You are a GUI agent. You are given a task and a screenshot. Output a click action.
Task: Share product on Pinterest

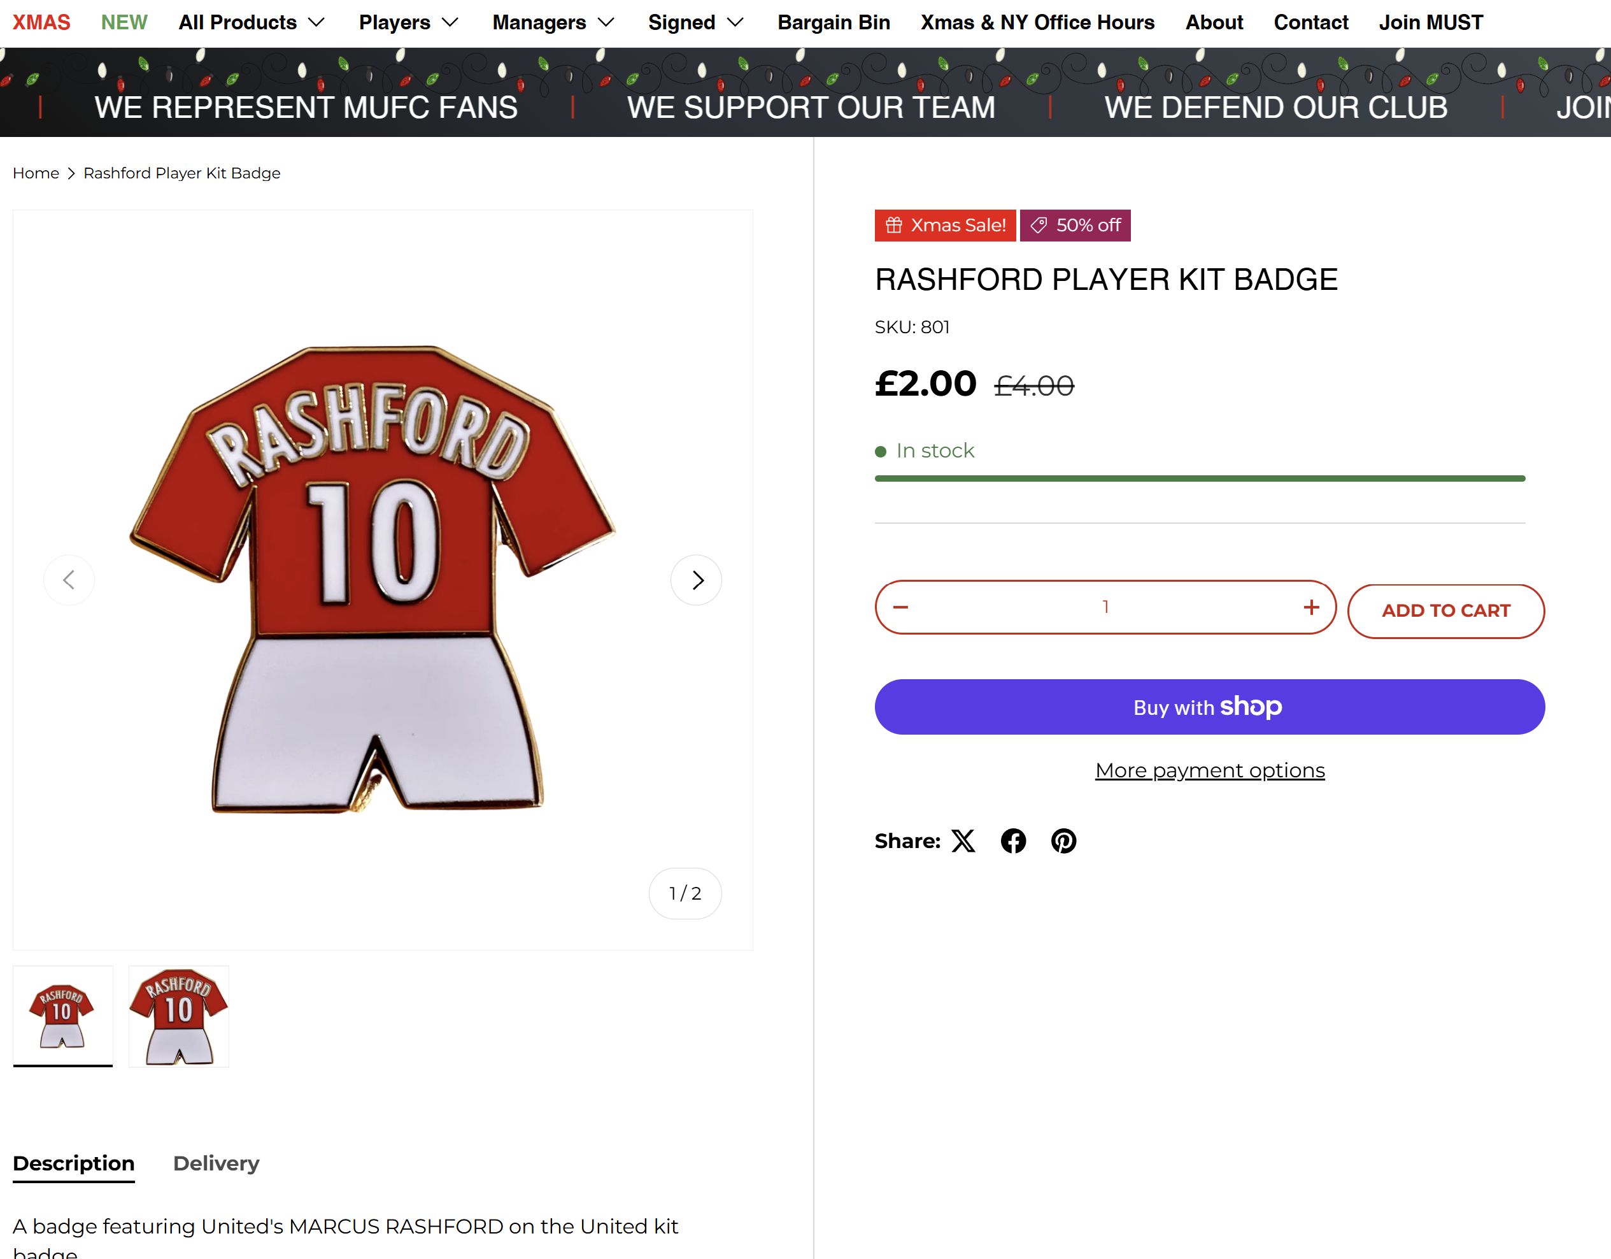(1063, 840)
